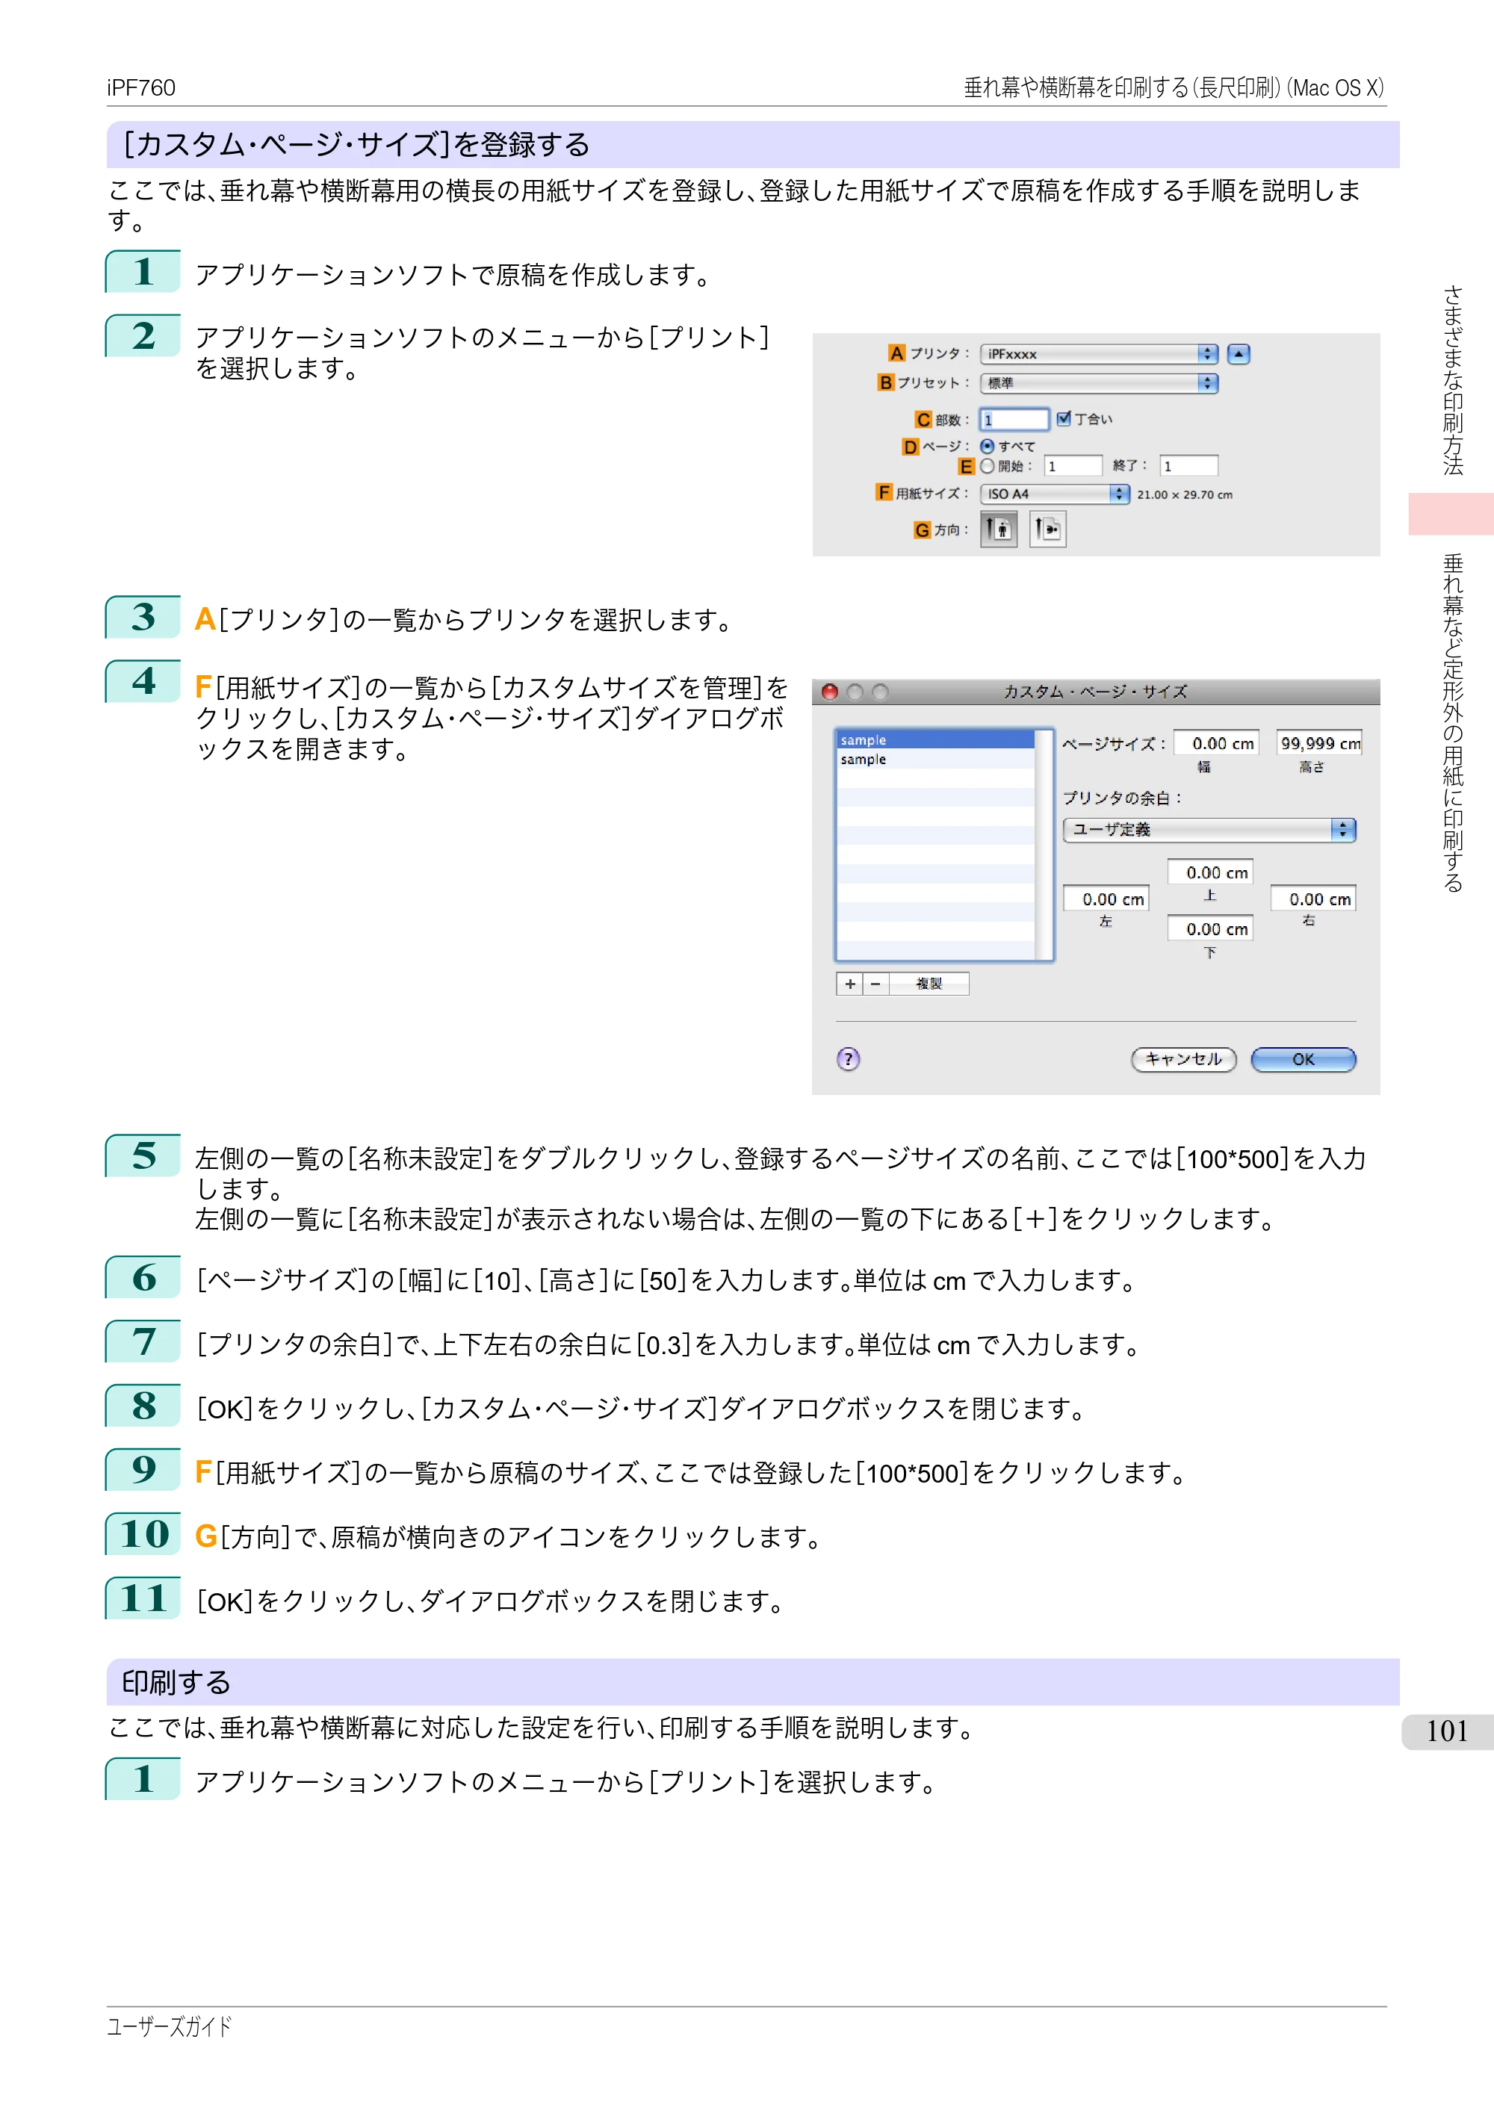Click the 幅 page width field
The image size is (1494, 2113).
pos(1217,742)
